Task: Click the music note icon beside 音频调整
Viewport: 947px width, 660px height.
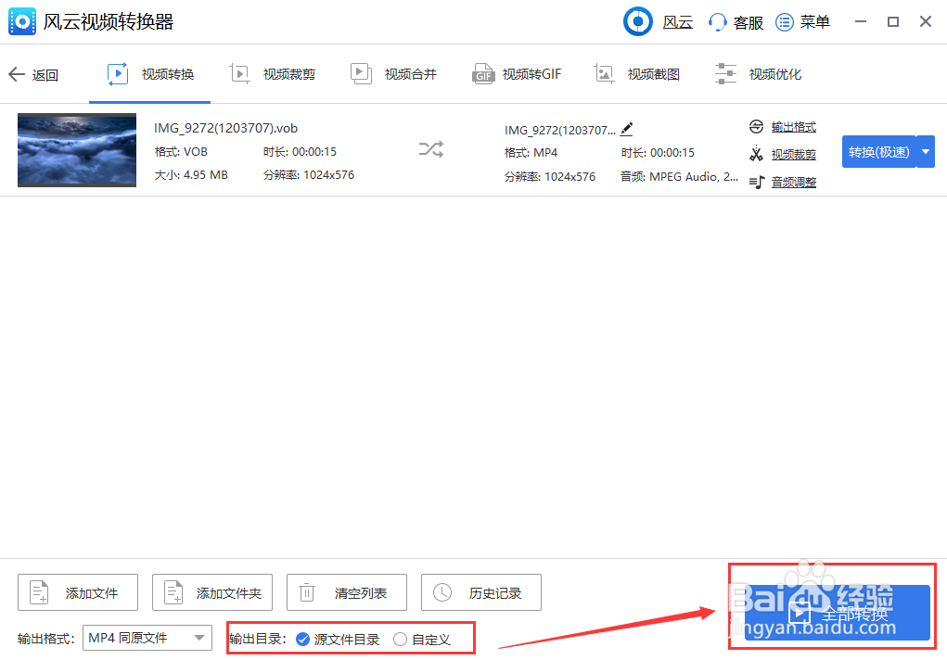Action: click(x=757, y=182)
